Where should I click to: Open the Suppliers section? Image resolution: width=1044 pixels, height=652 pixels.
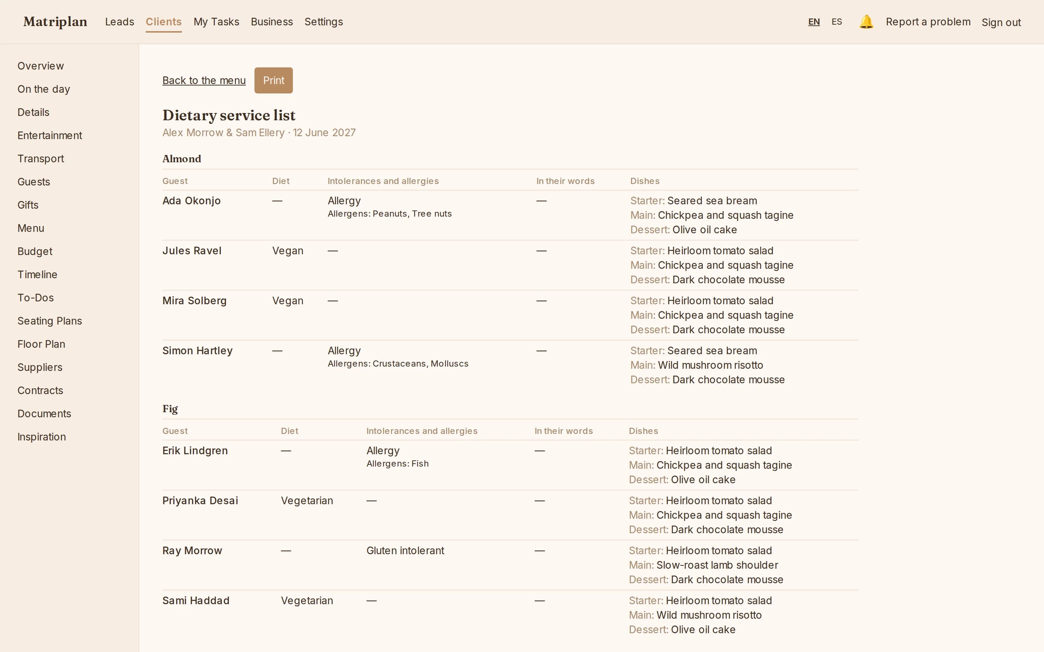click(40, 367)
